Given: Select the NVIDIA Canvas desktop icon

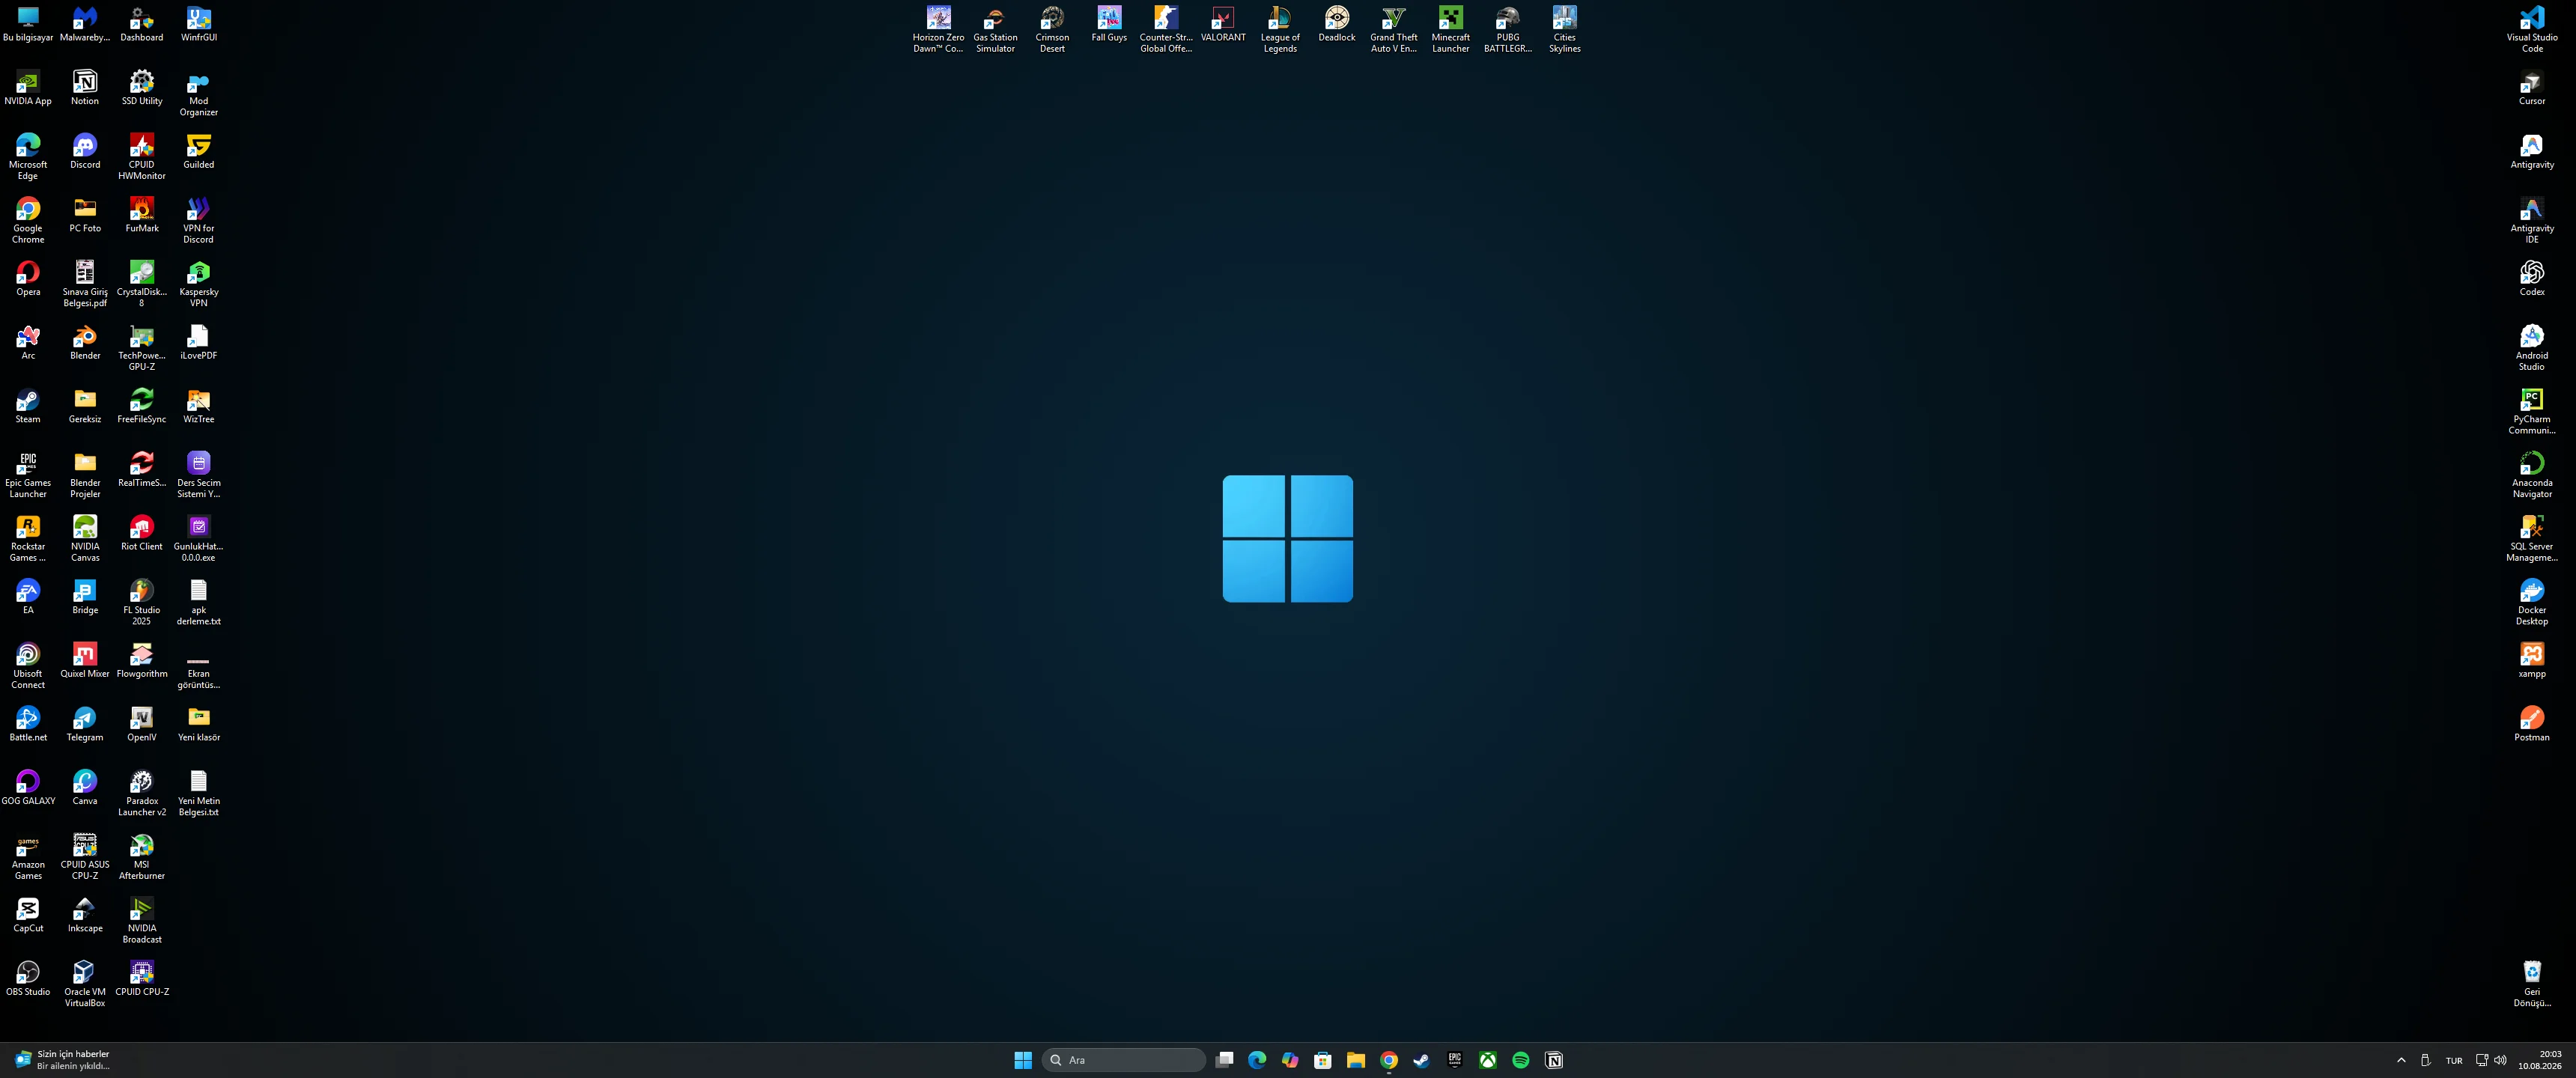Looking at the screenshot, I should [x=85, y=538].
